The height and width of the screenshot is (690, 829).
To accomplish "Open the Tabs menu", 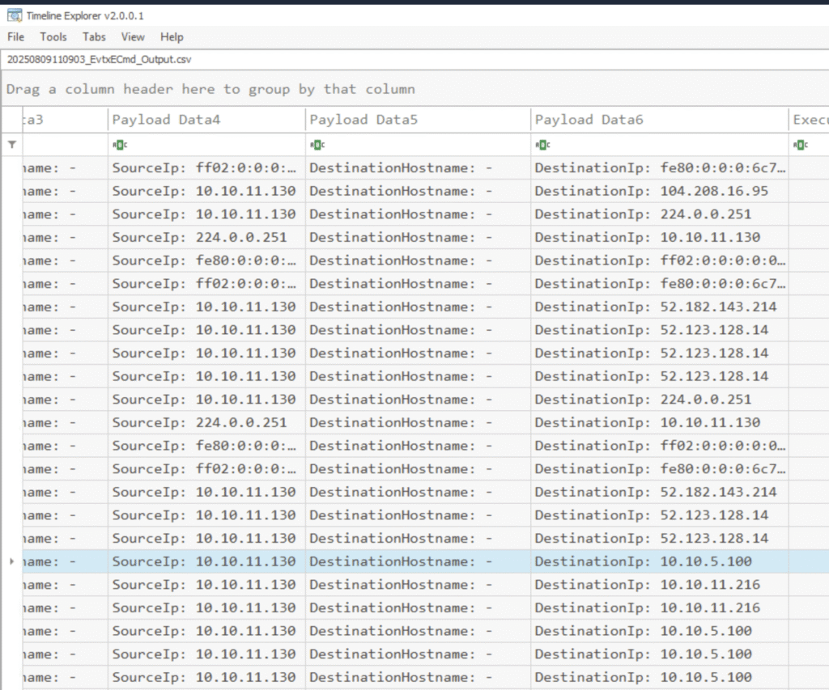I will tap(94, 37).
